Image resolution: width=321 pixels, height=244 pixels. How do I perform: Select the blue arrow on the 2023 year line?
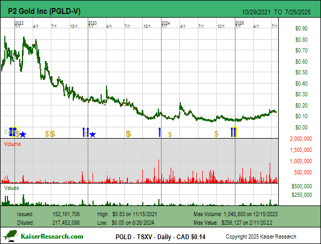pyautogui.click(x=88, y=132)
